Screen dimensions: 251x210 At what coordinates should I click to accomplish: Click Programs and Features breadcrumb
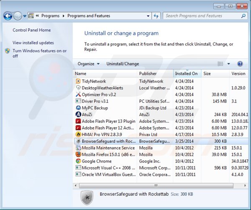coord(89,16)
